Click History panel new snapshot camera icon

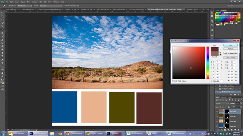tap(235, 95)
